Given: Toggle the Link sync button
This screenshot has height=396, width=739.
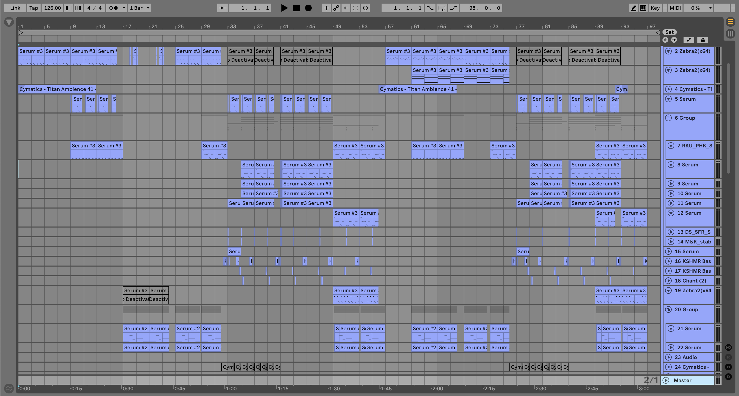Looking at the screenshot, I should [15, 8].
